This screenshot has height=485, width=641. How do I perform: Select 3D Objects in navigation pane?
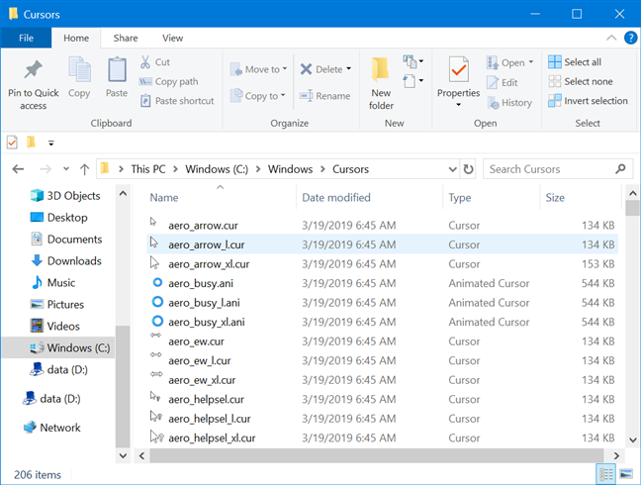65,196
